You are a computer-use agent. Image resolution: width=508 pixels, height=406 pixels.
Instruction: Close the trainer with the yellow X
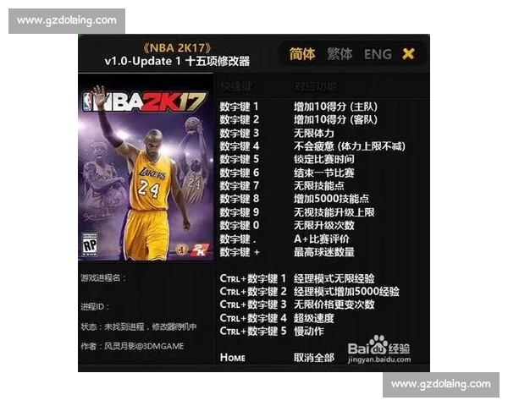click(408, 54)
